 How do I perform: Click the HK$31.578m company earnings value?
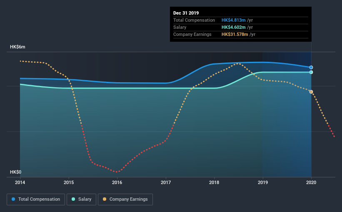pos(235,34)
